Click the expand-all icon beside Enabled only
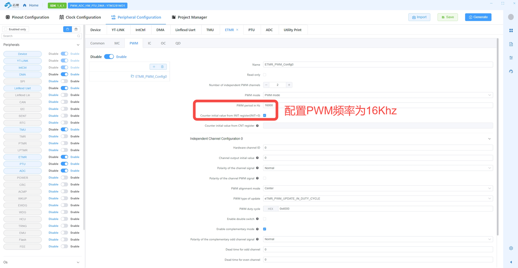The height and width of the screenshot is (268, 518). 76,29
